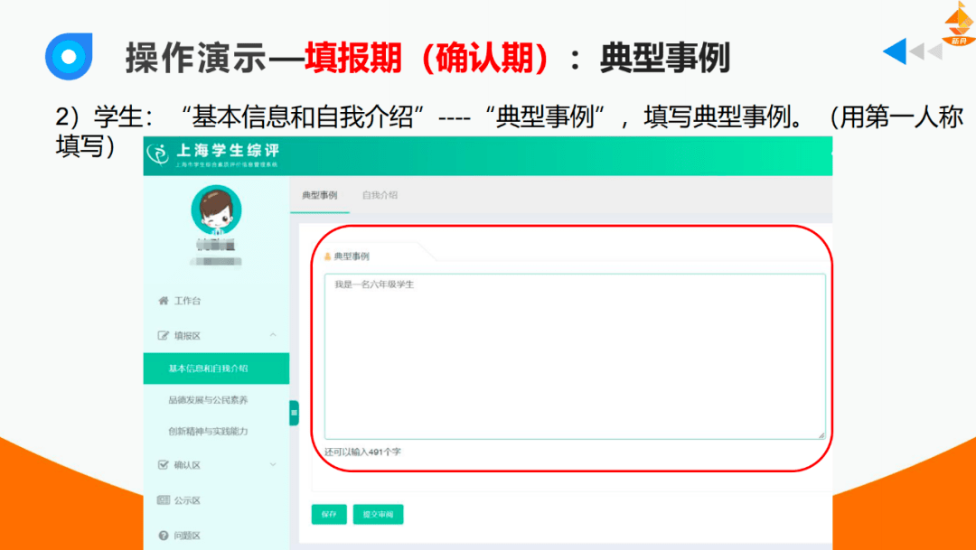Click the question mark icon beside 问题区

(x=163, y=535)
